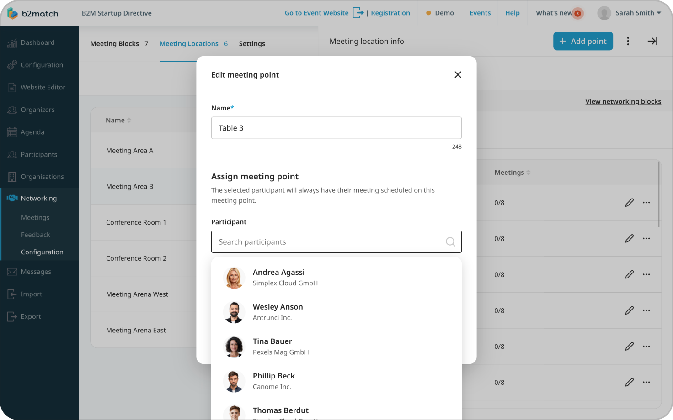This screenshot has height=420, width=673.
Task: Collapse the Meeting location info panel arrow
Action: pyautogui.click(x=652, y=41)
